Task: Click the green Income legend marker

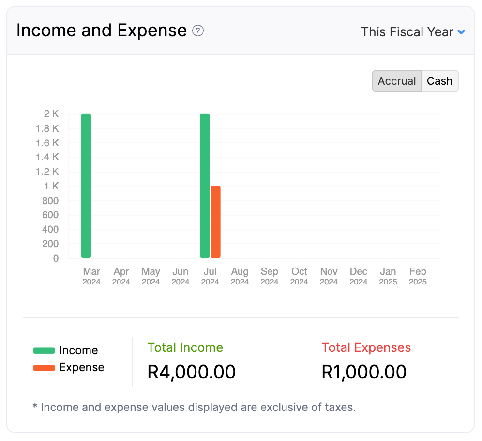Action: [x=43, y=350]
